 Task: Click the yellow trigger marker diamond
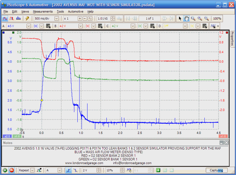[x=42, y=100]
